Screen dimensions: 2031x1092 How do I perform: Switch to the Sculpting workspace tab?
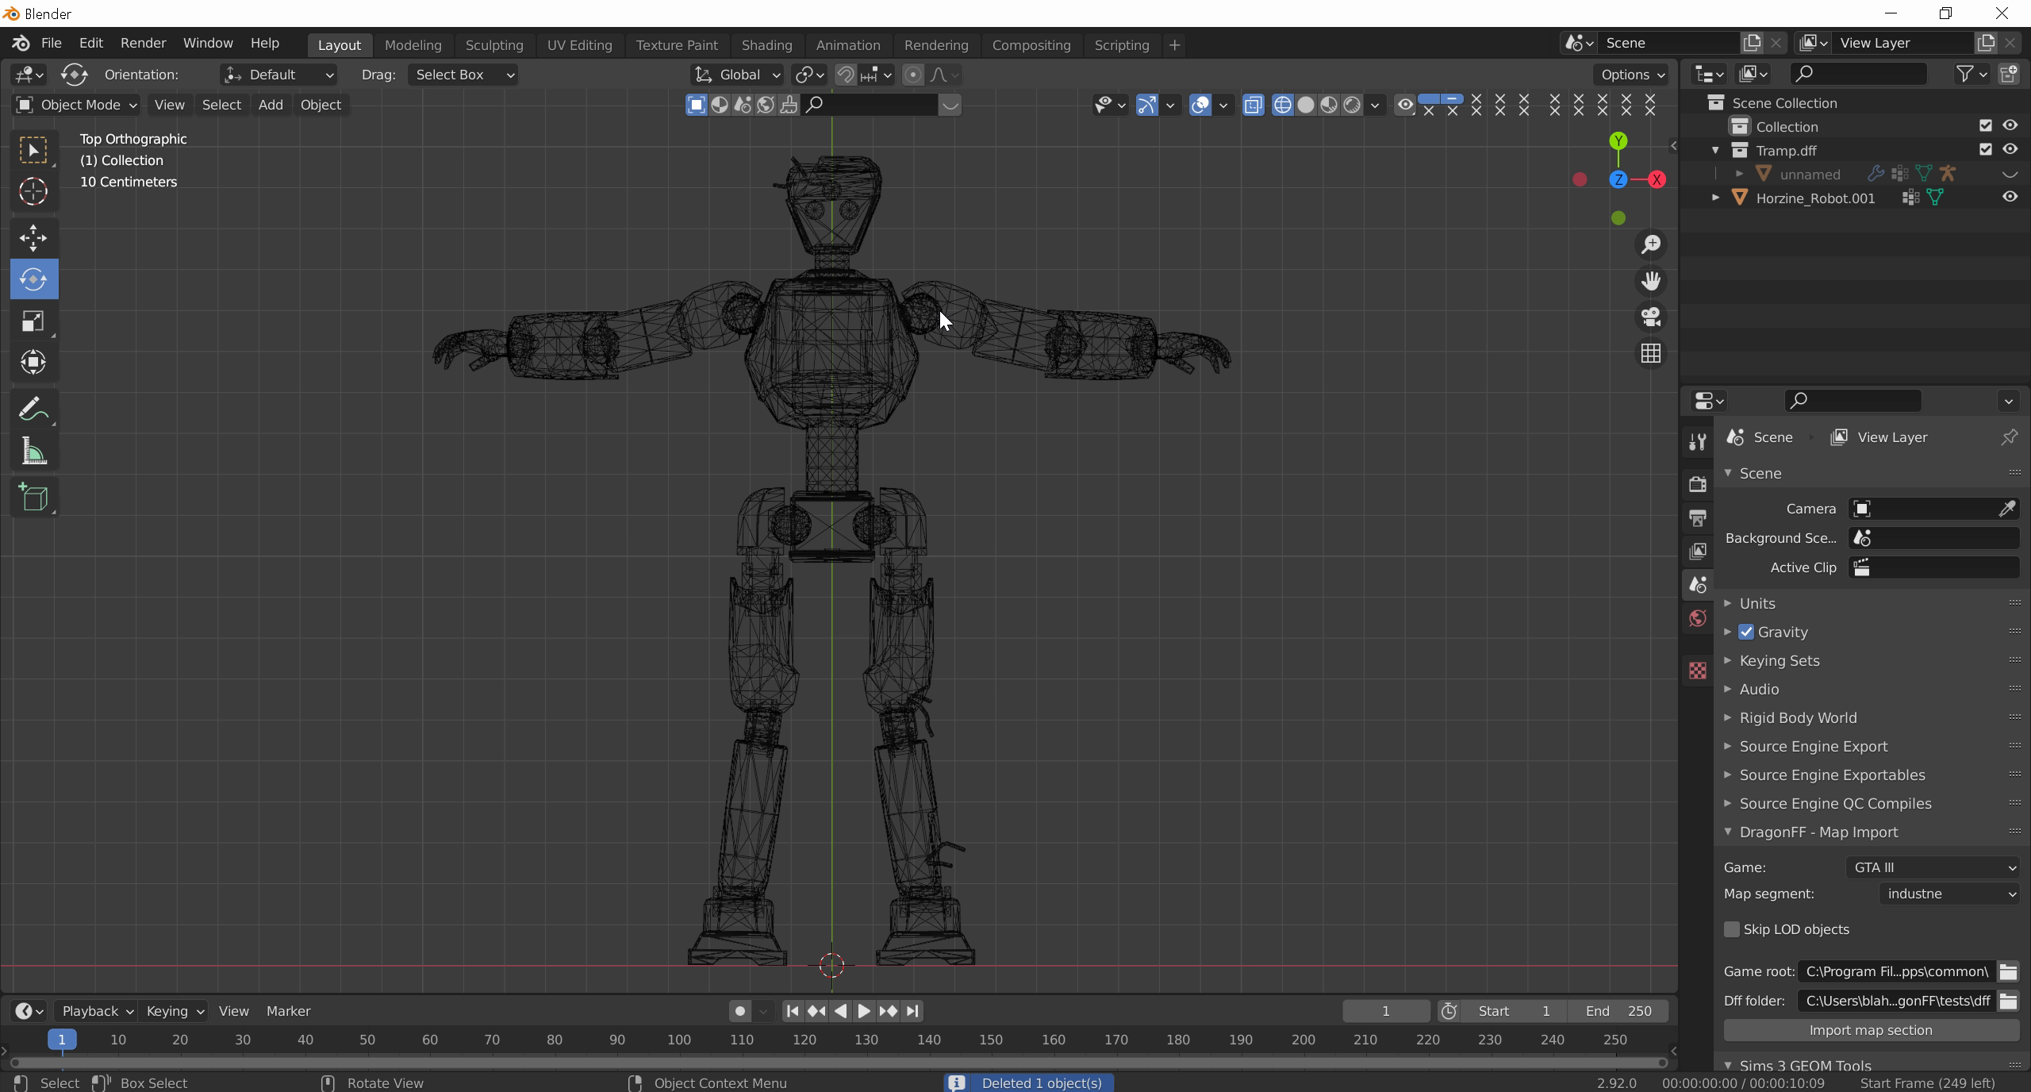(x=493, y=45)
